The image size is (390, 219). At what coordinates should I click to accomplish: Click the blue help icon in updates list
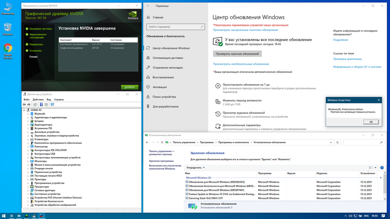pyautogui.click(x=382, y=168)
